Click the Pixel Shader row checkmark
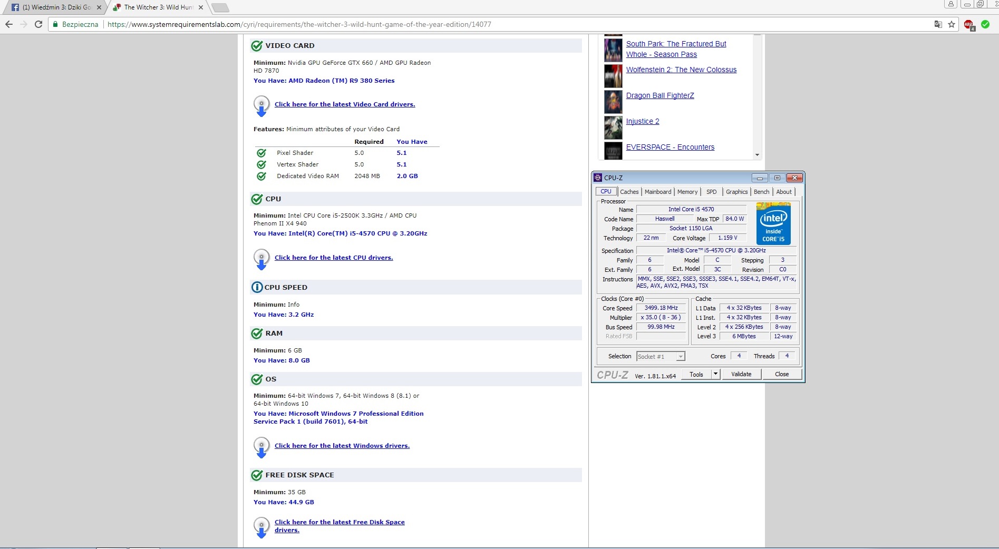 [x=261, y=153]
